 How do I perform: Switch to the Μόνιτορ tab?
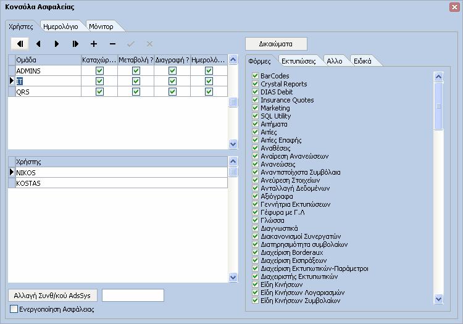tap(101, 27)
